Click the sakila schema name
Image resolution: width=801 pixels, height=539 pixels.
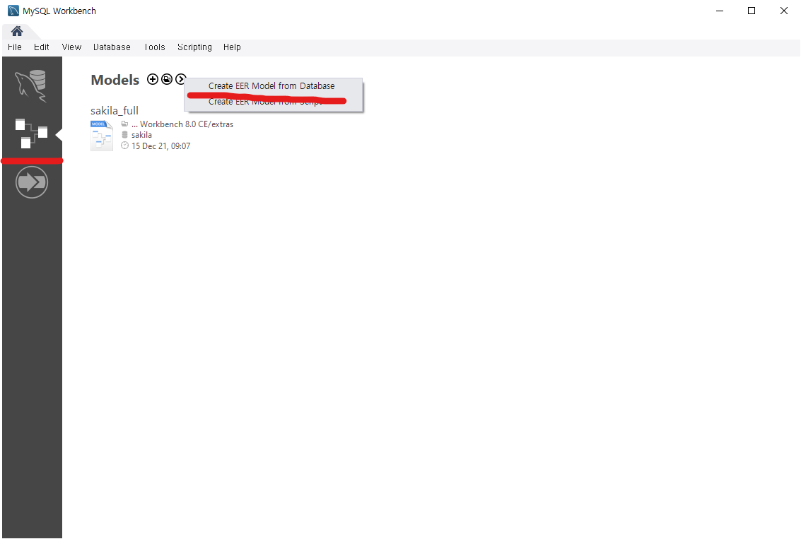coord(141,135)
